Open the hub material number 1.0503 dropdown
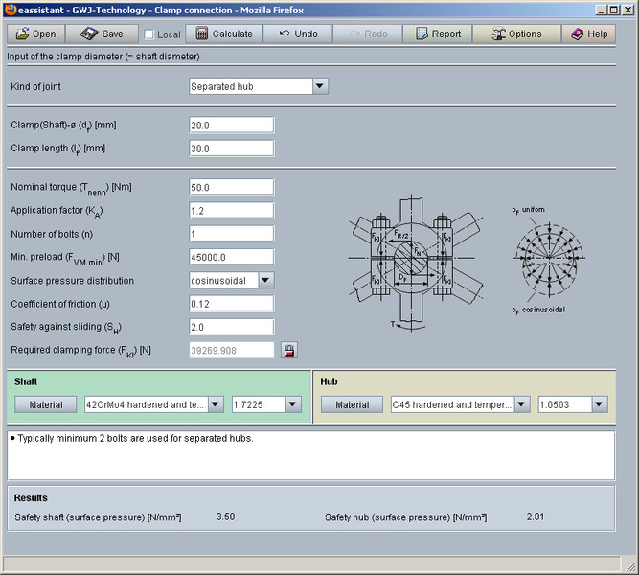Screen dimensions: 639x575 599,404
